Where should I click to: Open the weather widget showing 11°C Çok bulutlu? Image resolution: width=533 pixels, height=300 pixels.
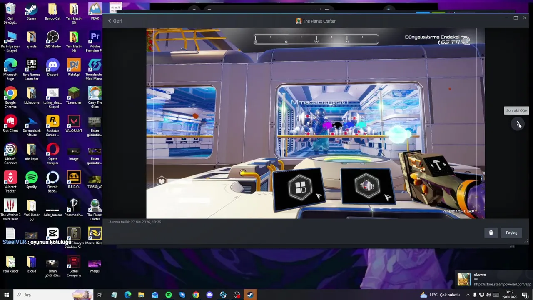(x=440, y=295)
